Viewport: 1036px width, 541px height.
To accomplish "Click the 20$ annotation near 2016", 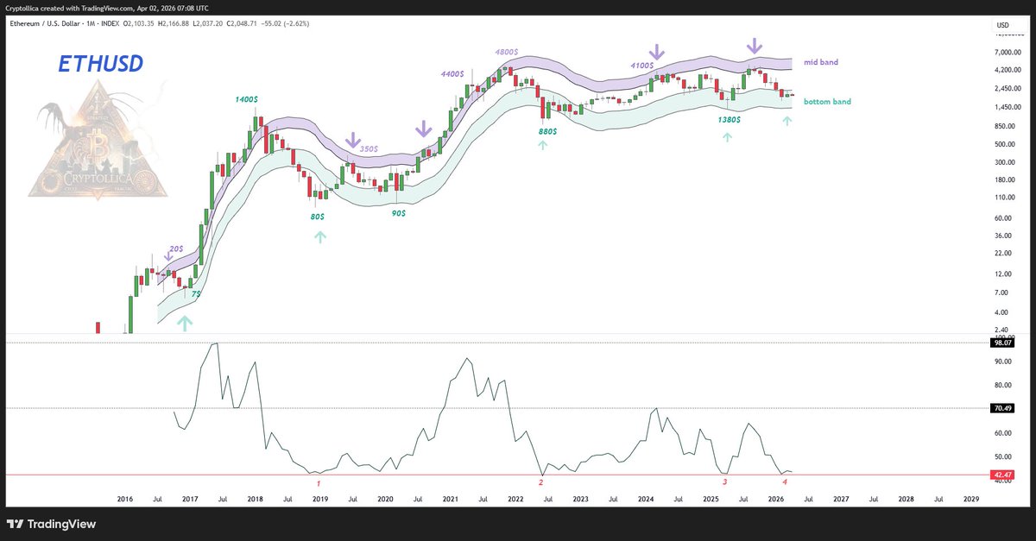I will point(175,248).
